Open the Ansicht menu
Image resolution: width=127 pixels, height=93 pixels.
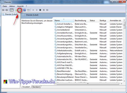(x=20, y=6)
